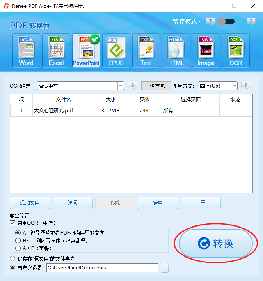Screen dimensions: 263x281
Task: Click the 移除 remove button
Action: pyautogui.click(x=115, y=203)
